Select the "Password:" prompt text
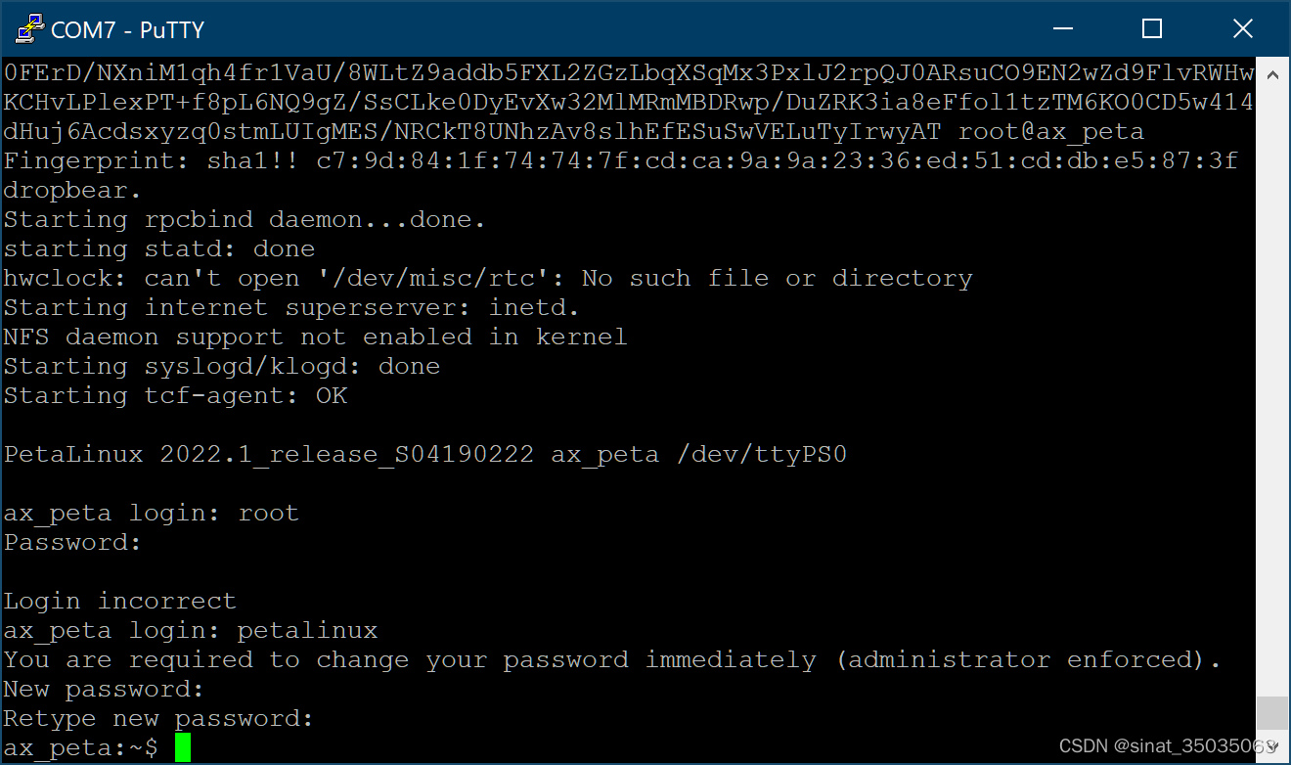 pyautogui.click(x=68, y=541)
